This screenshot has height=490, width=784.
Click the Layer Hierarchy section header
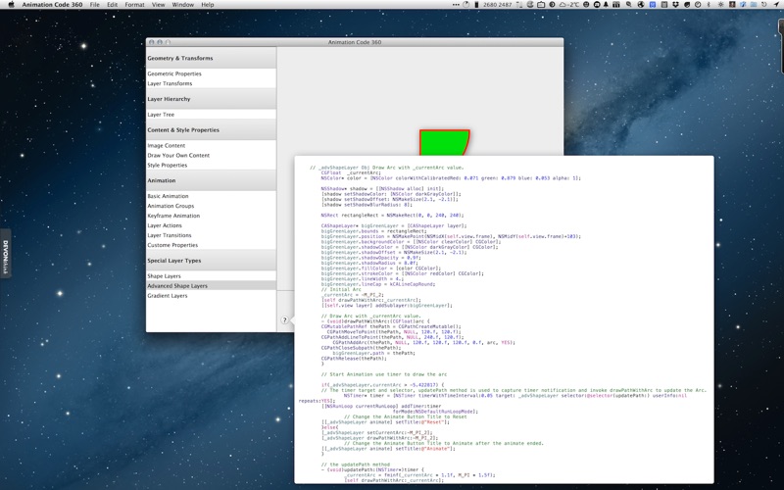pos(211,99)
